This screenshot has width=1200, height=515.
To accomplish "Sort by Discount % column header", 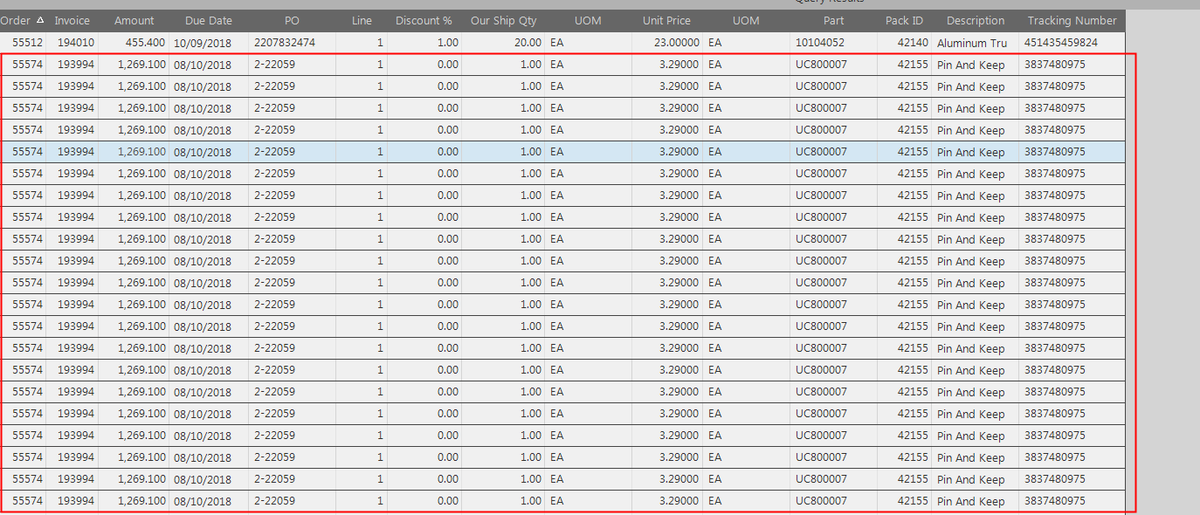I will click(424, 21).
